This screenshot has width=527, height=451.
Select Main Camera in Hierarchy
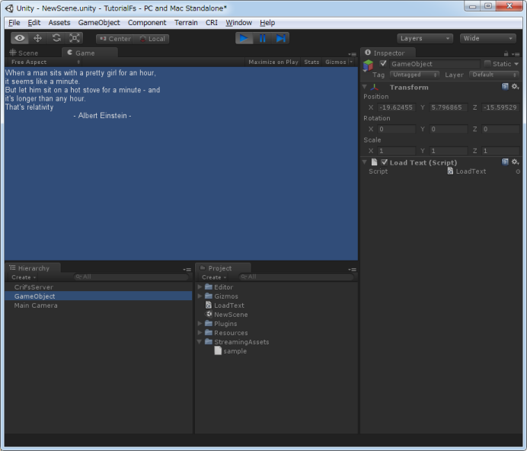[36, 305]
